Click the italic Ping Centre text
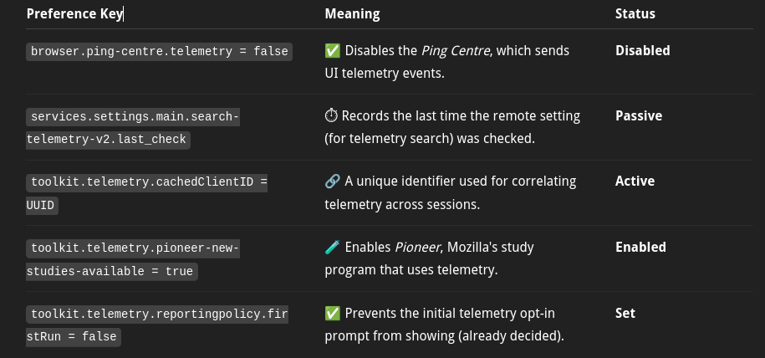 pos(456,51)
